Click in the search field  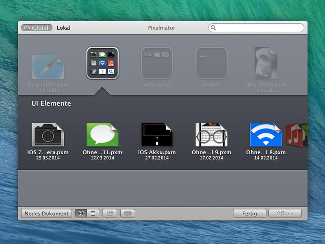258,28
